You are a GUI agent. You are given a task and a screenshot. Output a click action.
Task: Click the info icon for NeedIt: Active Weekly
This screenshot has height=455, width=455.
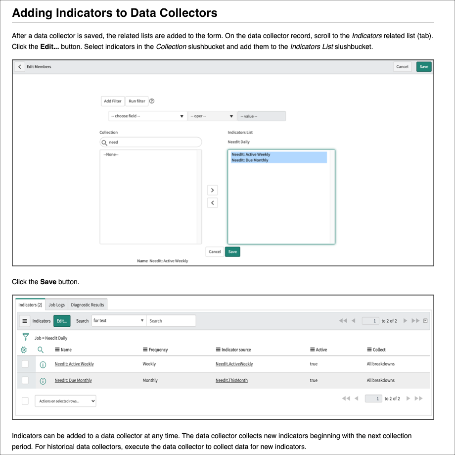point(43,364)
